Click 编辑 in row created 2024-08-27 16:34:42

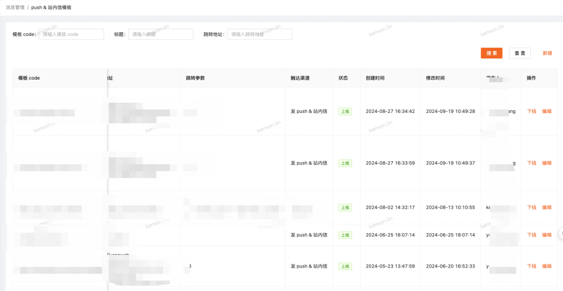tap(547, 111)
